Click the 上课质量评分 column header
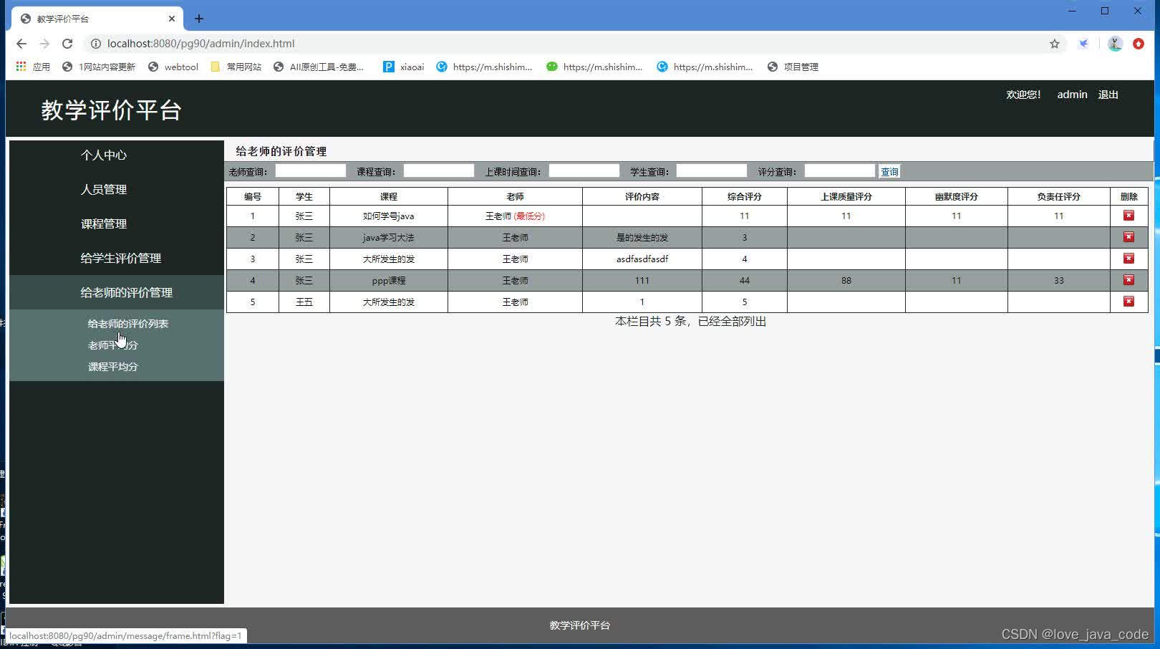This screenshot has width=1160, height=649. pos(846,196)
